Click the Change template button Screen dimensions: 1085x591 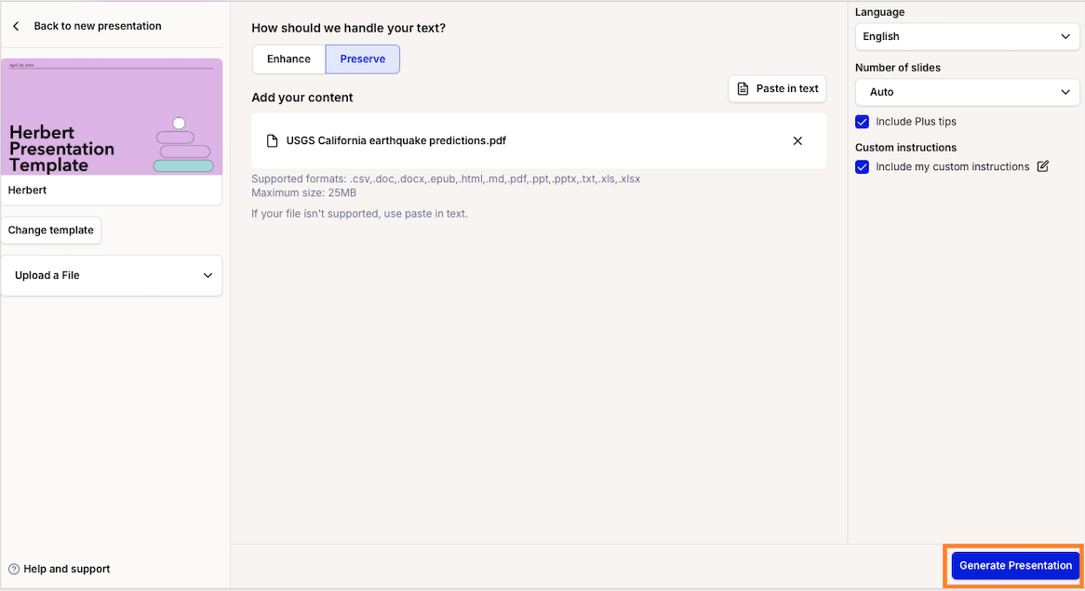51,230
